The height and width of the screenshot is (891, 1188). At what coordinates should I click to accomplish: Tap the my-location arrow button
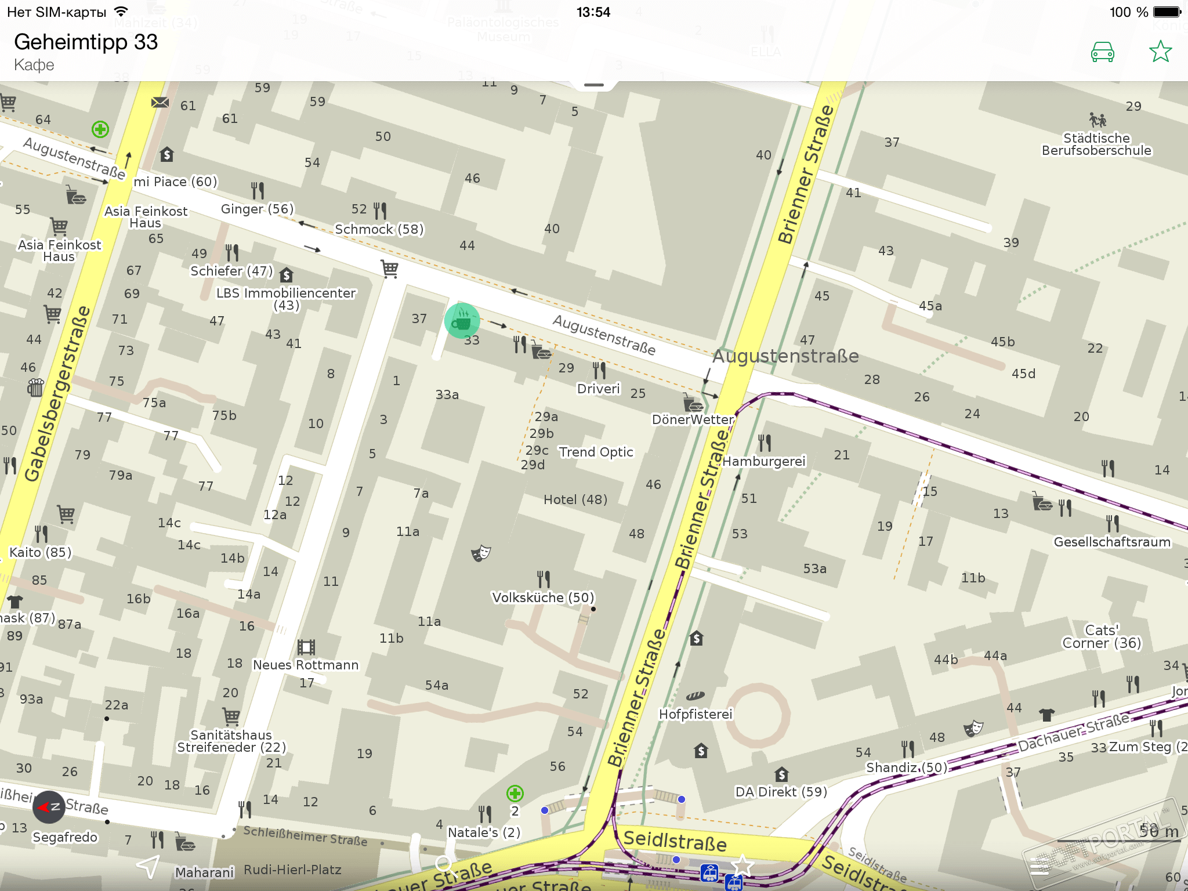pos(148,867)
